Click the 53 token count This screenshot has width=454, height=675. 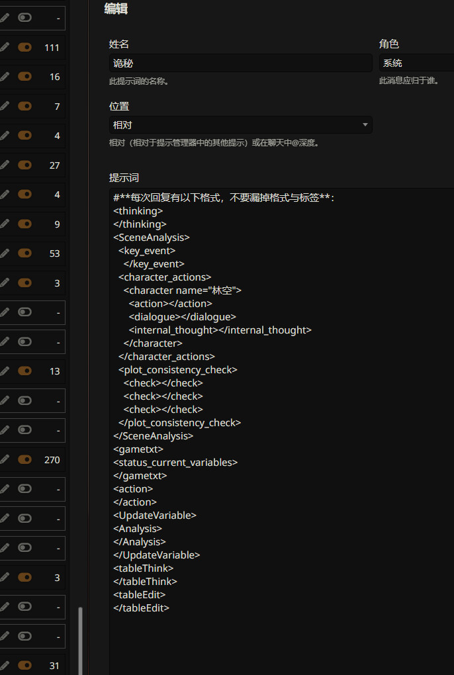click(x=54, y=253)
